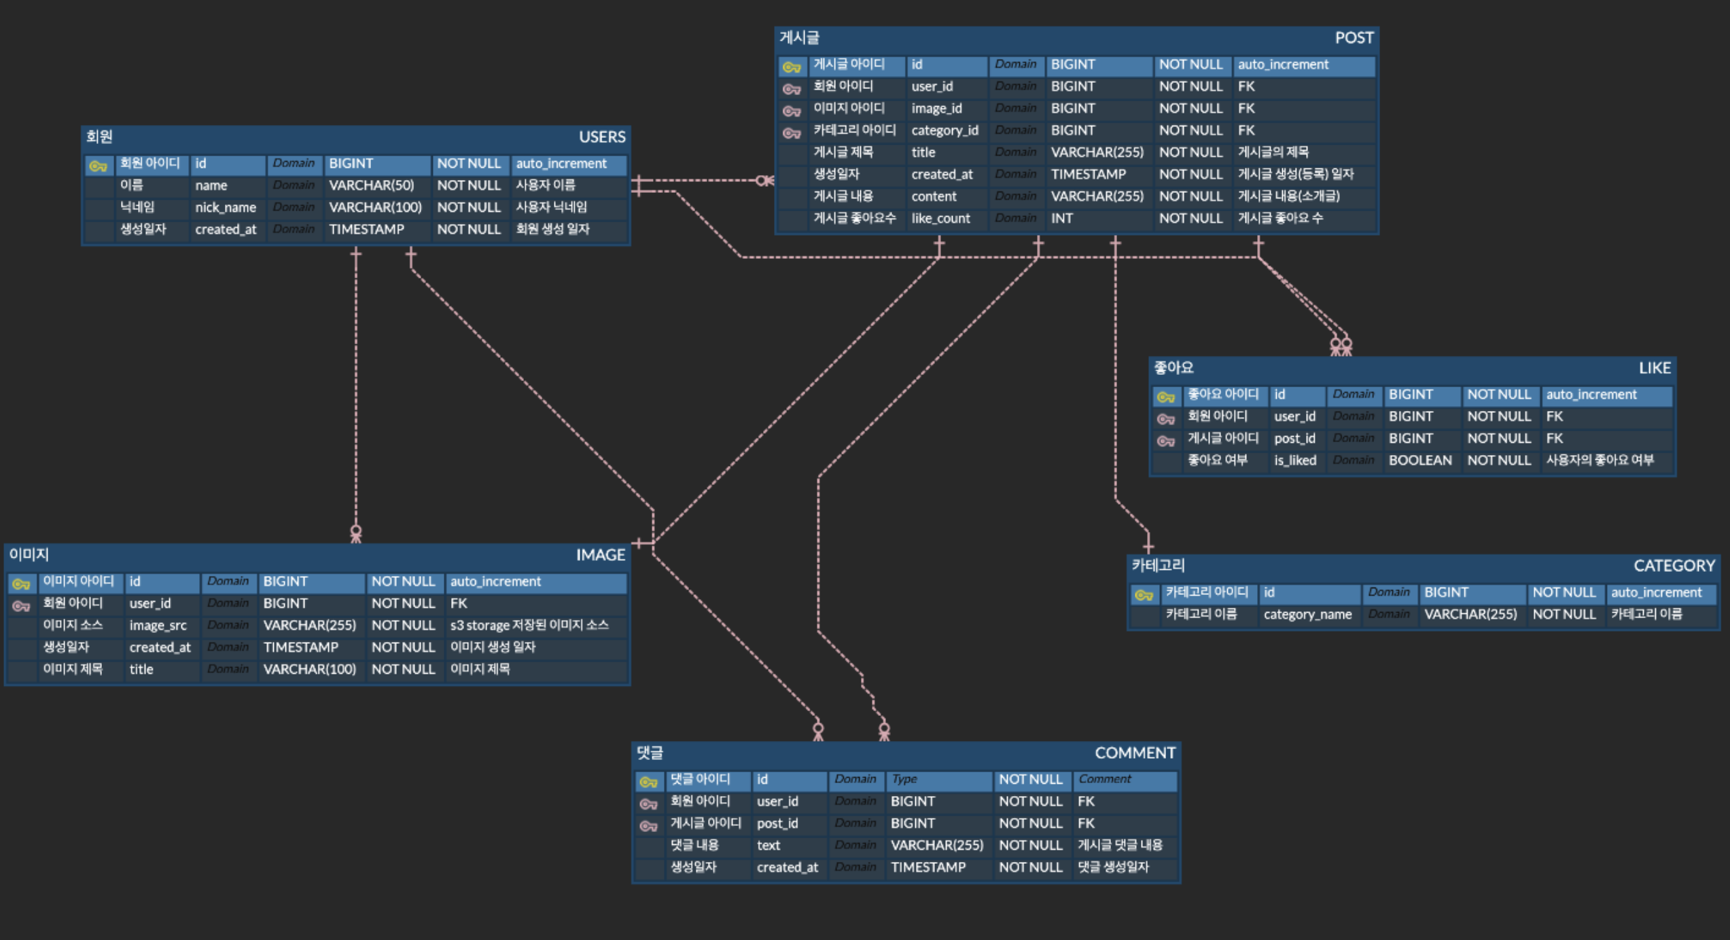
Task: Click VARCHAR(50) type in USERS name row
Action: (372, 185)
